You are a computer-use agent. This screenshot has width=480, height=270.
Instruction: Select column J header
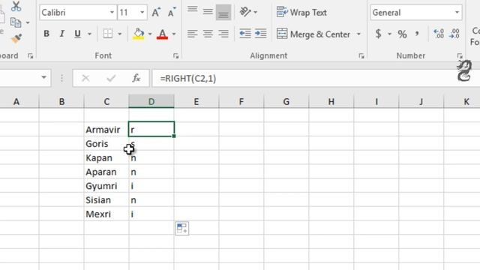click(421, 102)
